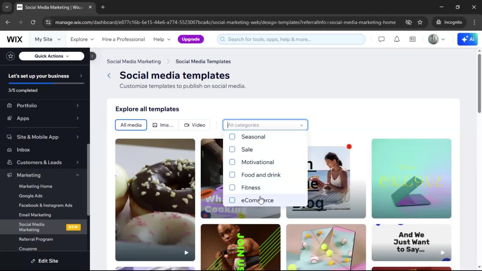Check the Fitness category
Screen dimensions: 482x271
click(x=232, y=187)
